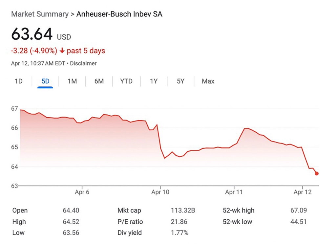336x244 pixels.
Task: Click the Apr 11 date label
Action: pos(234,192)
